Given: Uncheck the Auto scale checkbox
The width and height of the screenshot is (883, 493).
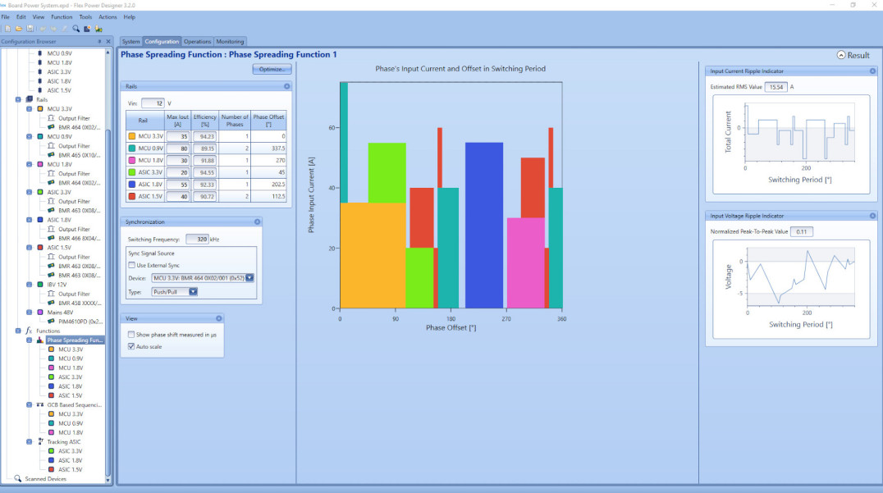Looking at the screenshot, I should coord(132,347).
